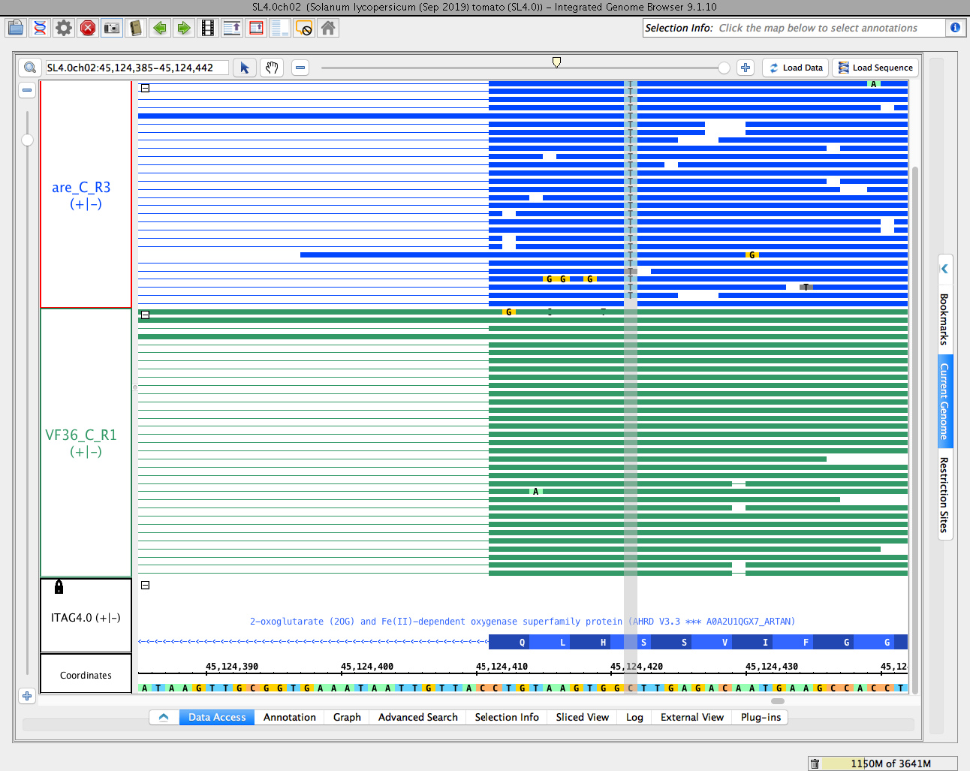This screenshot has height=771, width=970.
Task: Click the red stop icon in toolbar
Action: [x=88, y=29]
